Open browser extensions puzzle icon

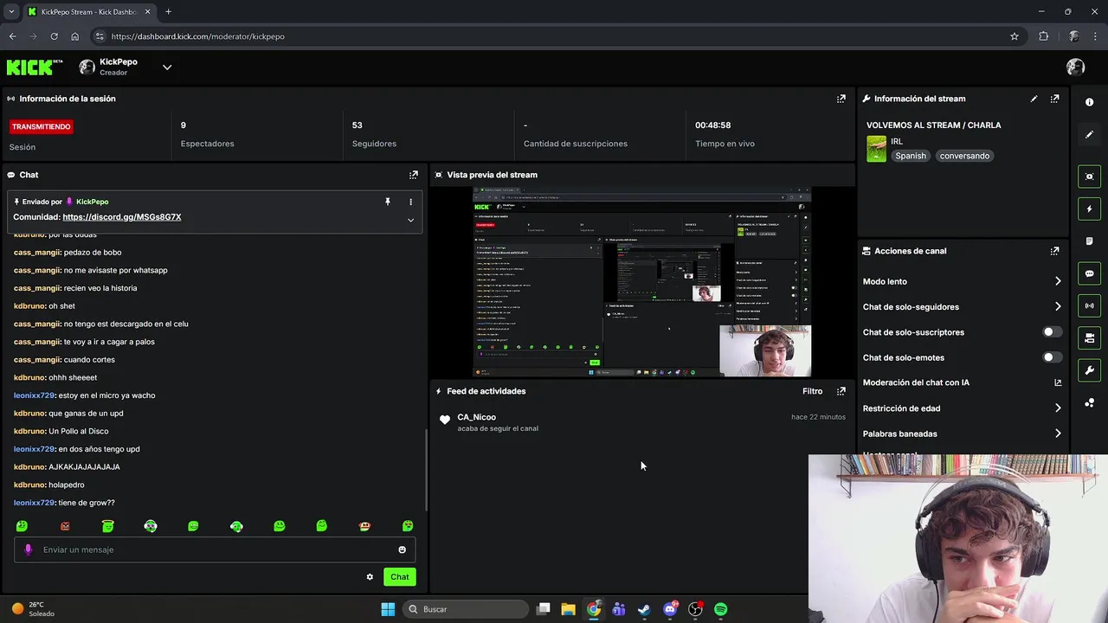tap(1043, 36)
